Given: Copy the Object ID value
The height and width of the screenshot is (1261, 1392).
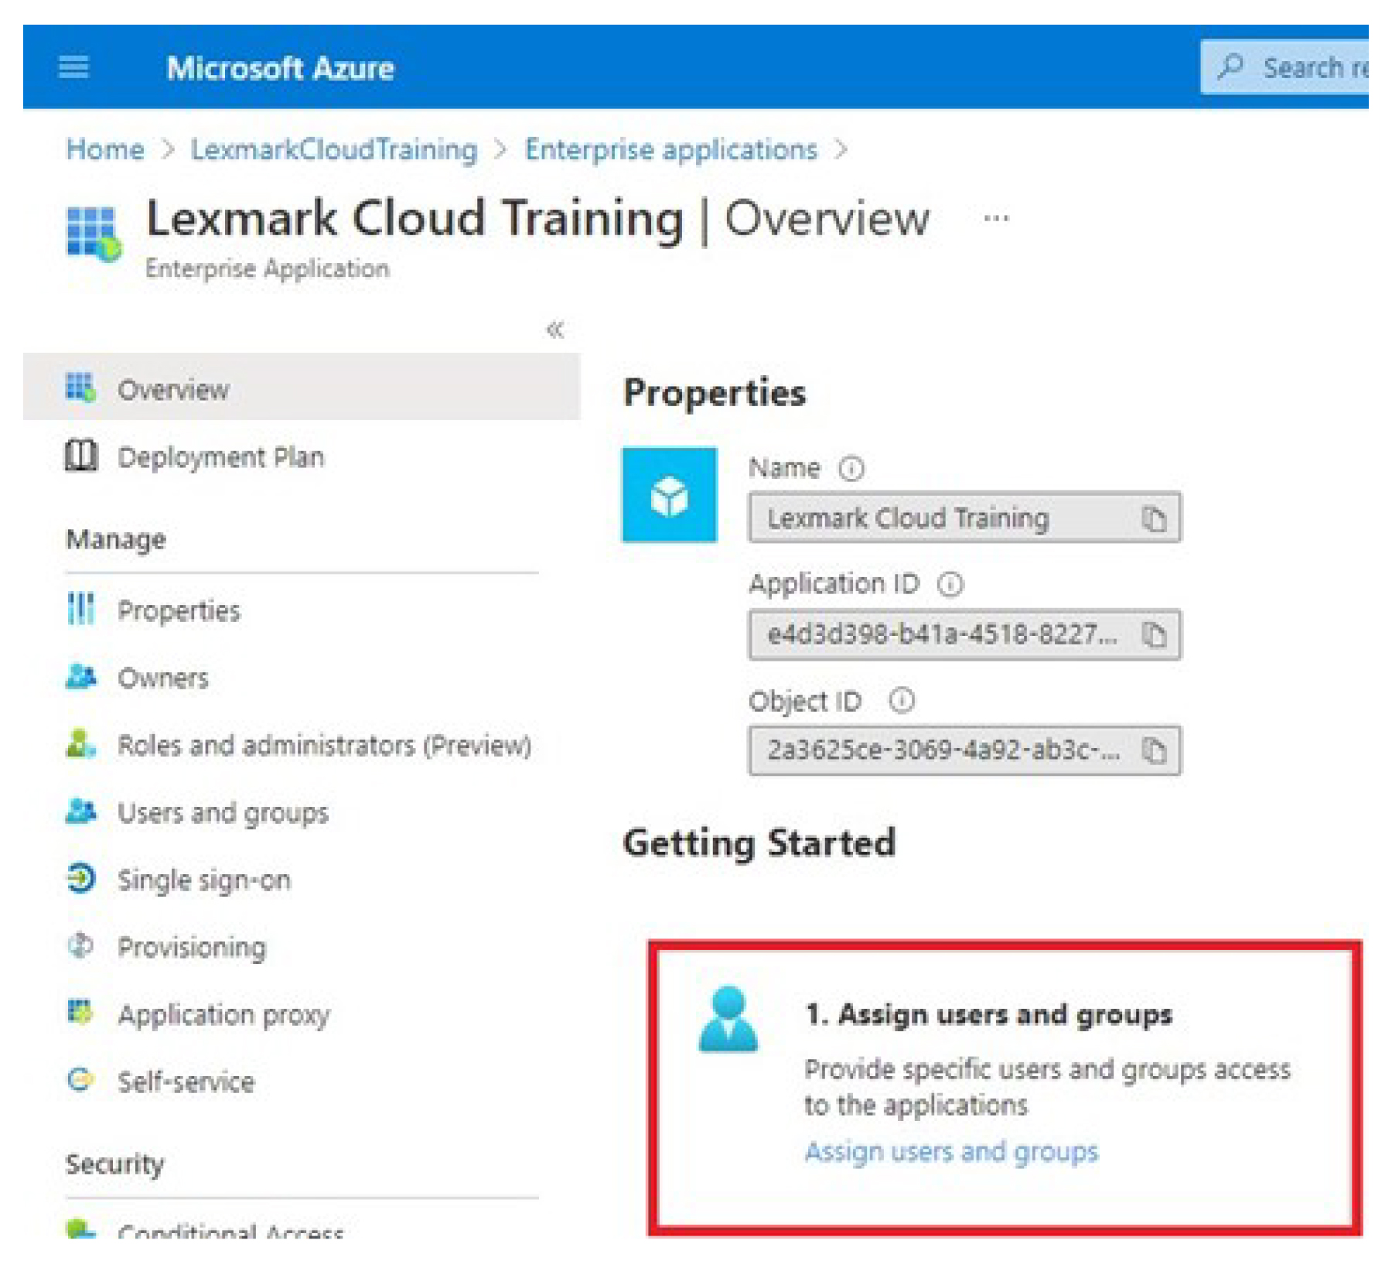Looking at the screenshot, I should (1157, 749).
